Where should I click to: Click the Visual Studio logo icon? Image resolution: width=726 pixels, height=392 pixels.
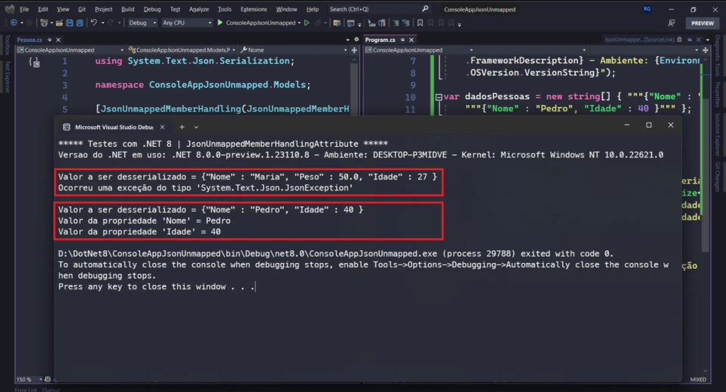coord(9,9)
